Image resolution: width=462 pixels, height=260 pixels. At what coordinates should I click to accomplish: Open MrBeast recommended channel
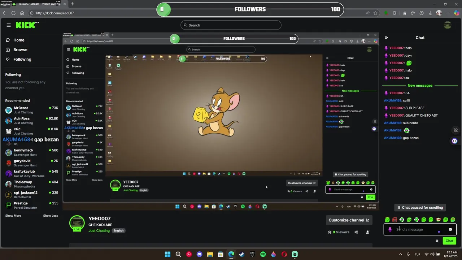click(x=32, y=110)
